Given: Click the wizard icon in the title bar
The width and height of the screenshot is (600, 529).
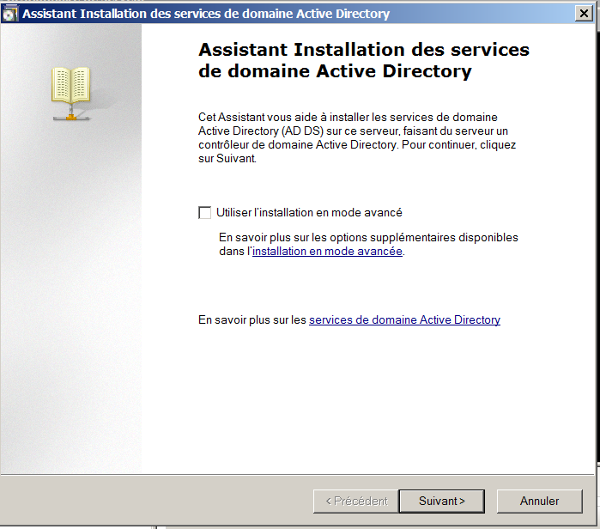Looking at the screenshot, I should coord(10,14).
